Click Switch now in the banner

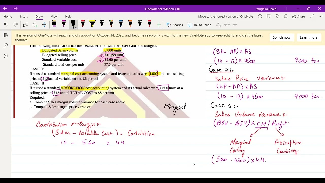282,37
